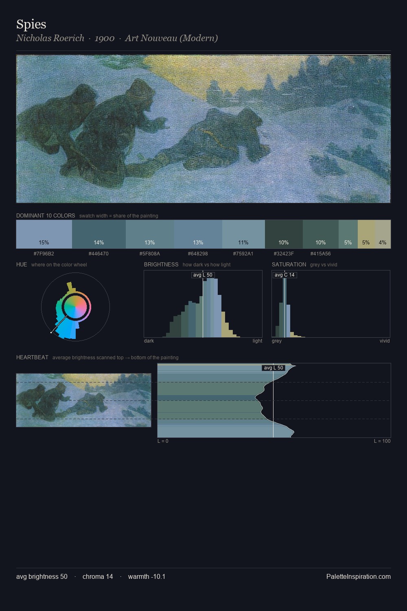
Task: Click the hex code text '#415A56'
Action: [x=321, y=254]
